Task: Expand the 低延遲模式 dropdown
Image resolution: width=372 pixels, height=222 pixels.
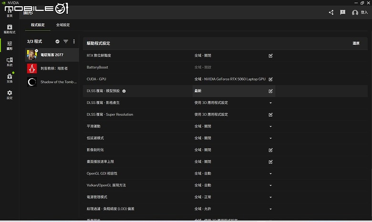Action: coord(270,138)
